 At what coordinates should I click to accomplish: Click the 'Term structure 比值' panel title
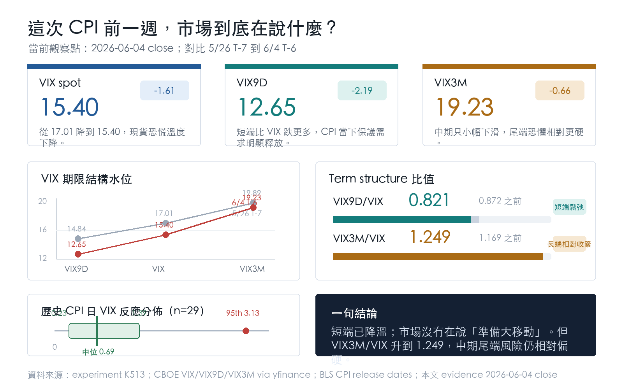(381, 179)
